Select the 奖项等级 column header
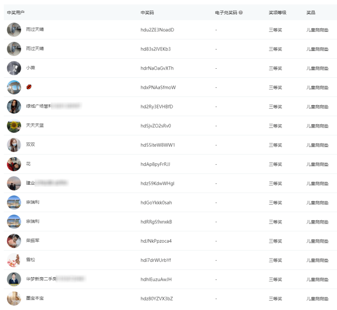Viewport: 337px width, 310px height. point(277,13)
